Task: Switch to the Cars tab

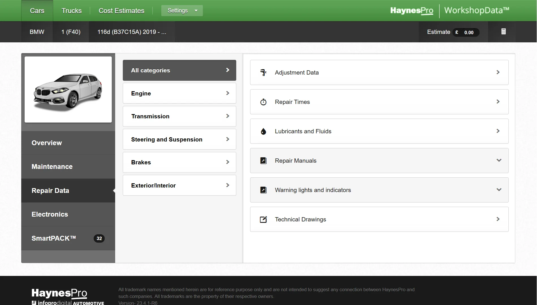Action: [37, 11]
